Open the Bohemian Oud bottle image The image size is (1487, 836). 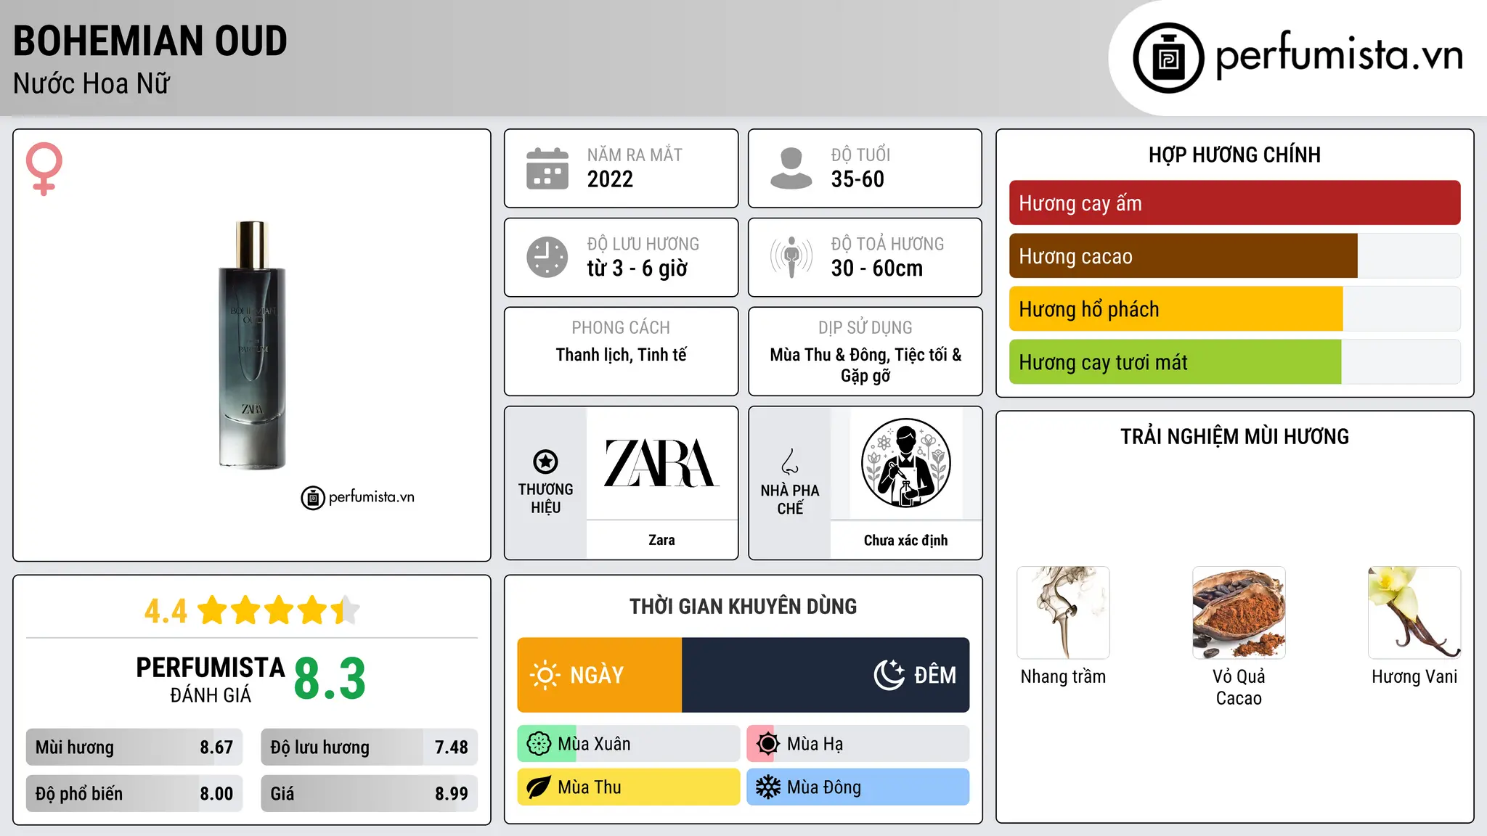click(x=252, y=345)
